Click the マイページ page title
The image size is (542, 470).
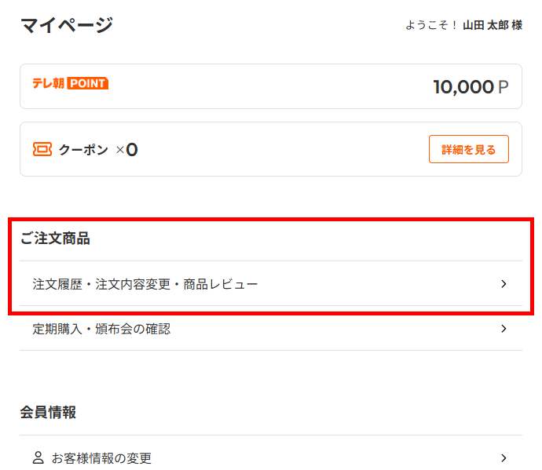click(x=67, y=25)
